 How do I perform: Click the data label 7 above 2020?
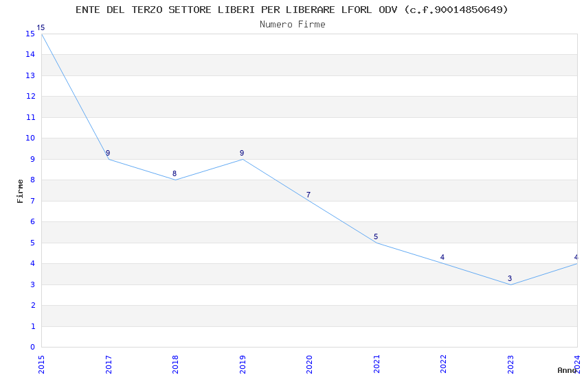pyautogui.click(x=308, y=195)
